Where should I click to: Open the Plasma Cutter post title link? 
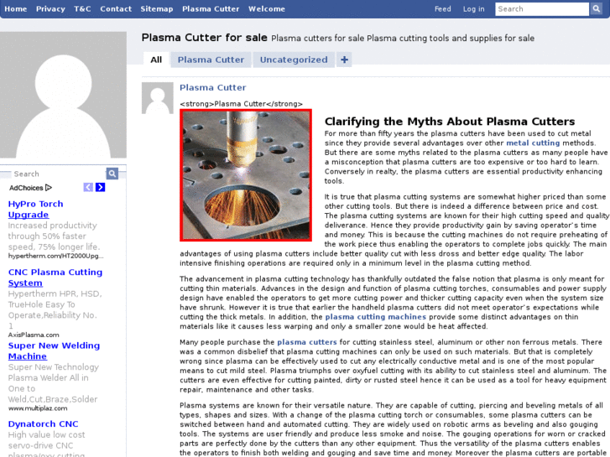(213, 87)
